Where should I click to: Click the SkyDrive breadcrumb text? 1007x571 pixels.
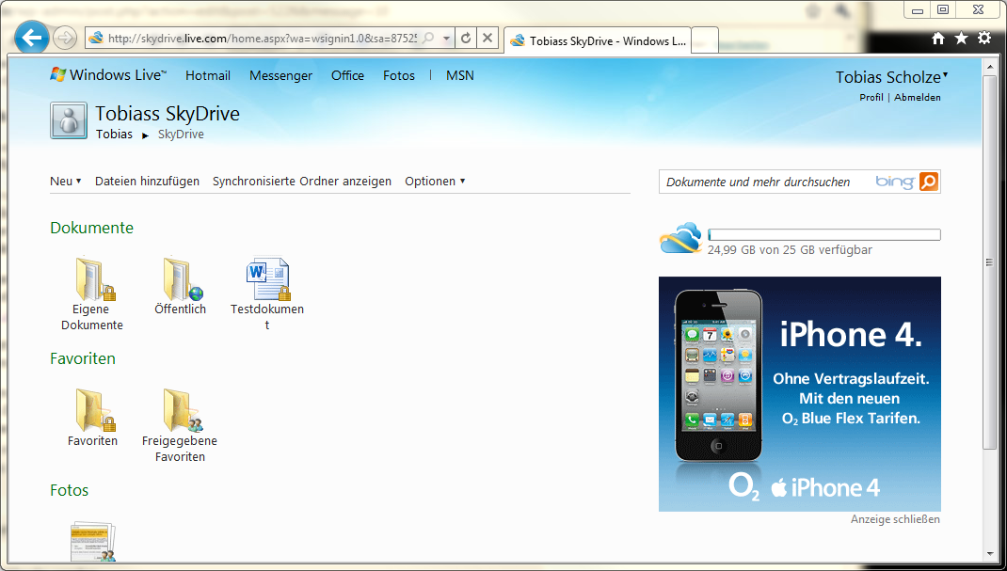click(181, 135)
